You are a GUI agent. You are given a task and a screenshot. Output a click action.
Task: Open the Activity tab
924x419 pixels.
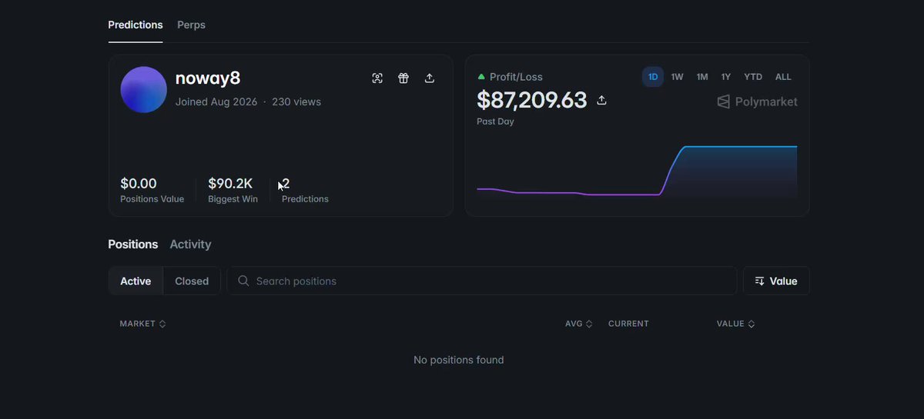point(190,244)
